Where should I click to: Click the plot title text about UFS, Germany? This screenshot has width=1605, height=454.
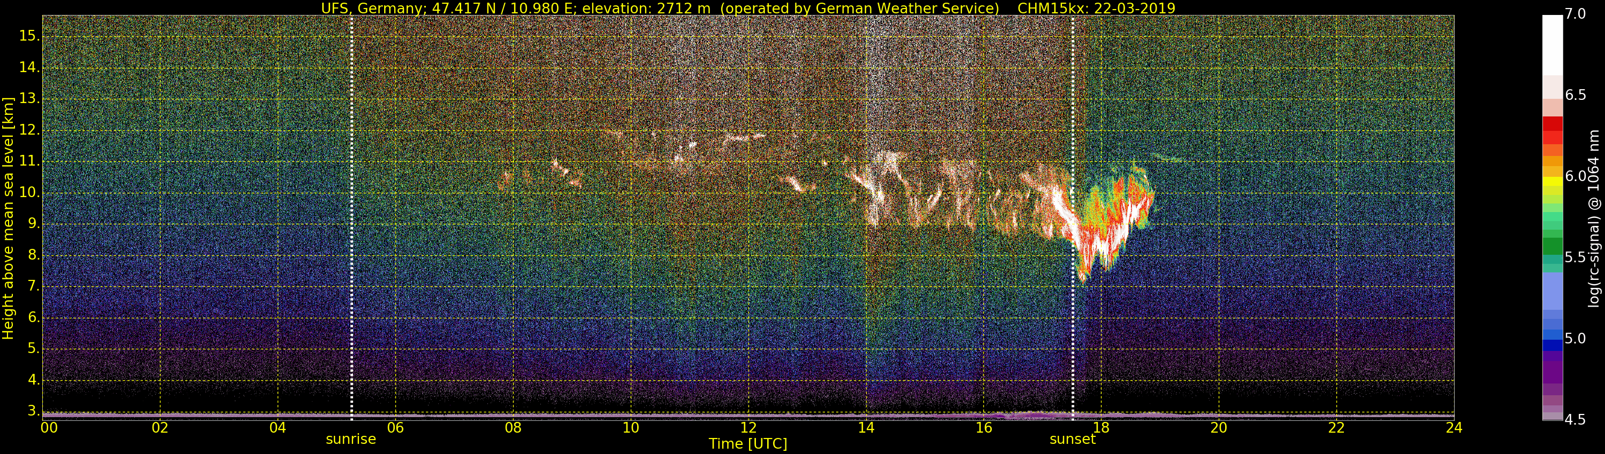coord(748,8)
